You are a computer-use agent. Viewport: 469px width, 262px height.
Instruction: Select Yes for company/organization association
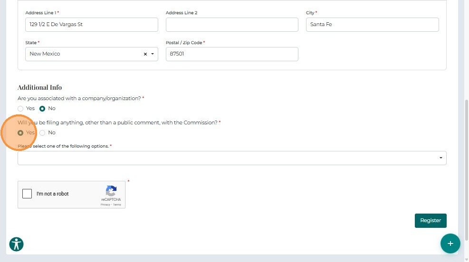[20, 109]
